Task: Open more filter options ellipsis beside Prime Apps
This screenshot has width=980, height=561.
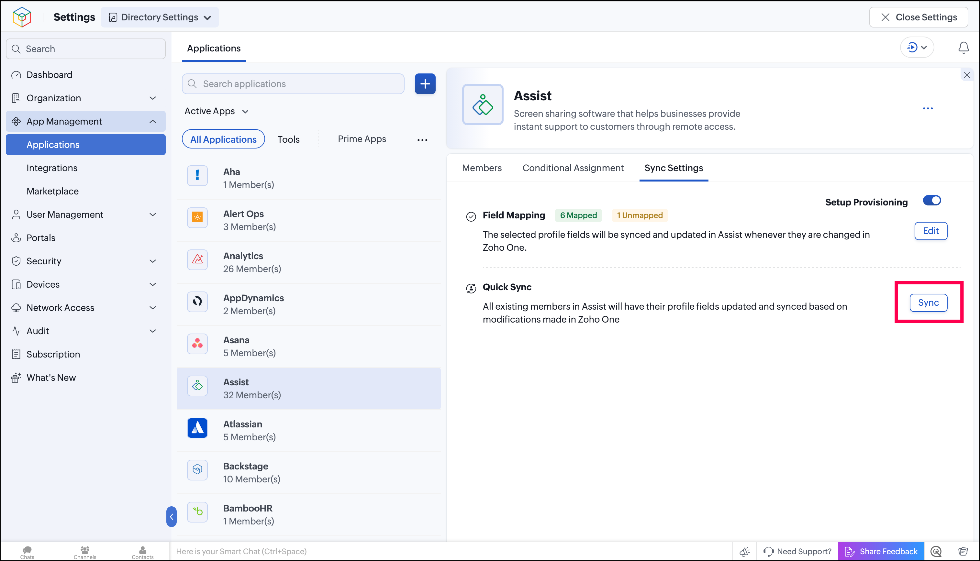Action: click(422, 140)
